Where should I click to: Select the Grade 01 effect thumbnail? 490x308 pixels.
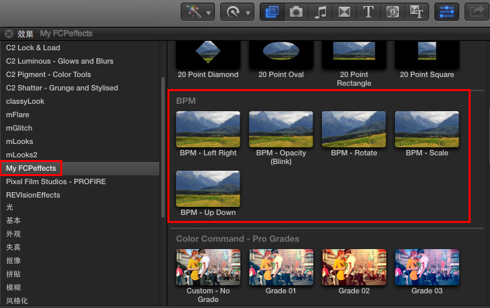tap(281, 267)
